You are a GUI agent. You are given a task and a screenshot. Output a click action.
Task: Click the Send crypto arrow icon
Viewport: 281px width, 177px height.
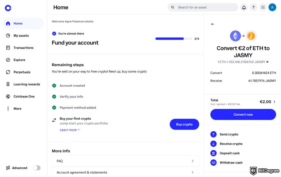[213, 134]
